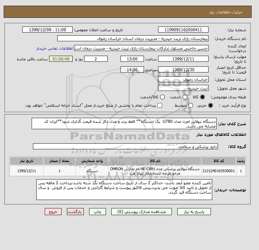Click the request creator name field
The height and width of the screenshot is (250, 259).
[141, 48]
